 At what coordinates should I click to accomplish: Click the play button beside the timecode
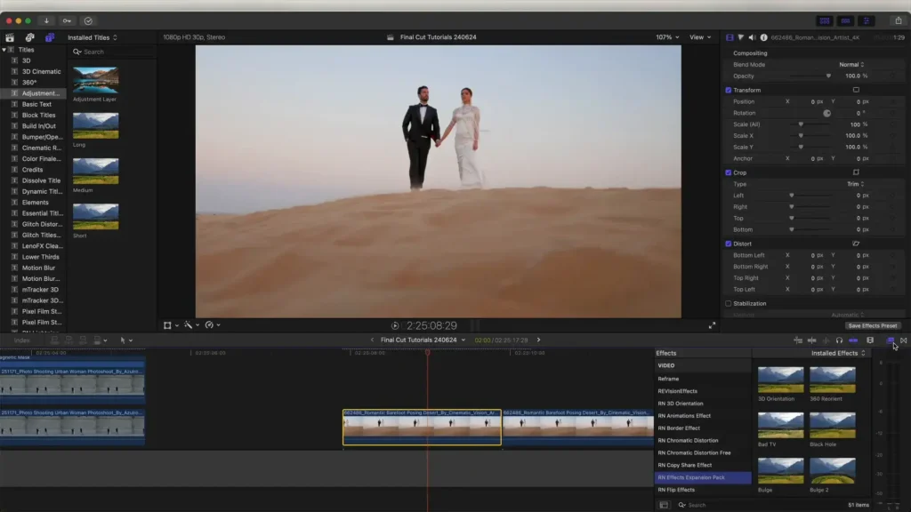click(395, 325)
